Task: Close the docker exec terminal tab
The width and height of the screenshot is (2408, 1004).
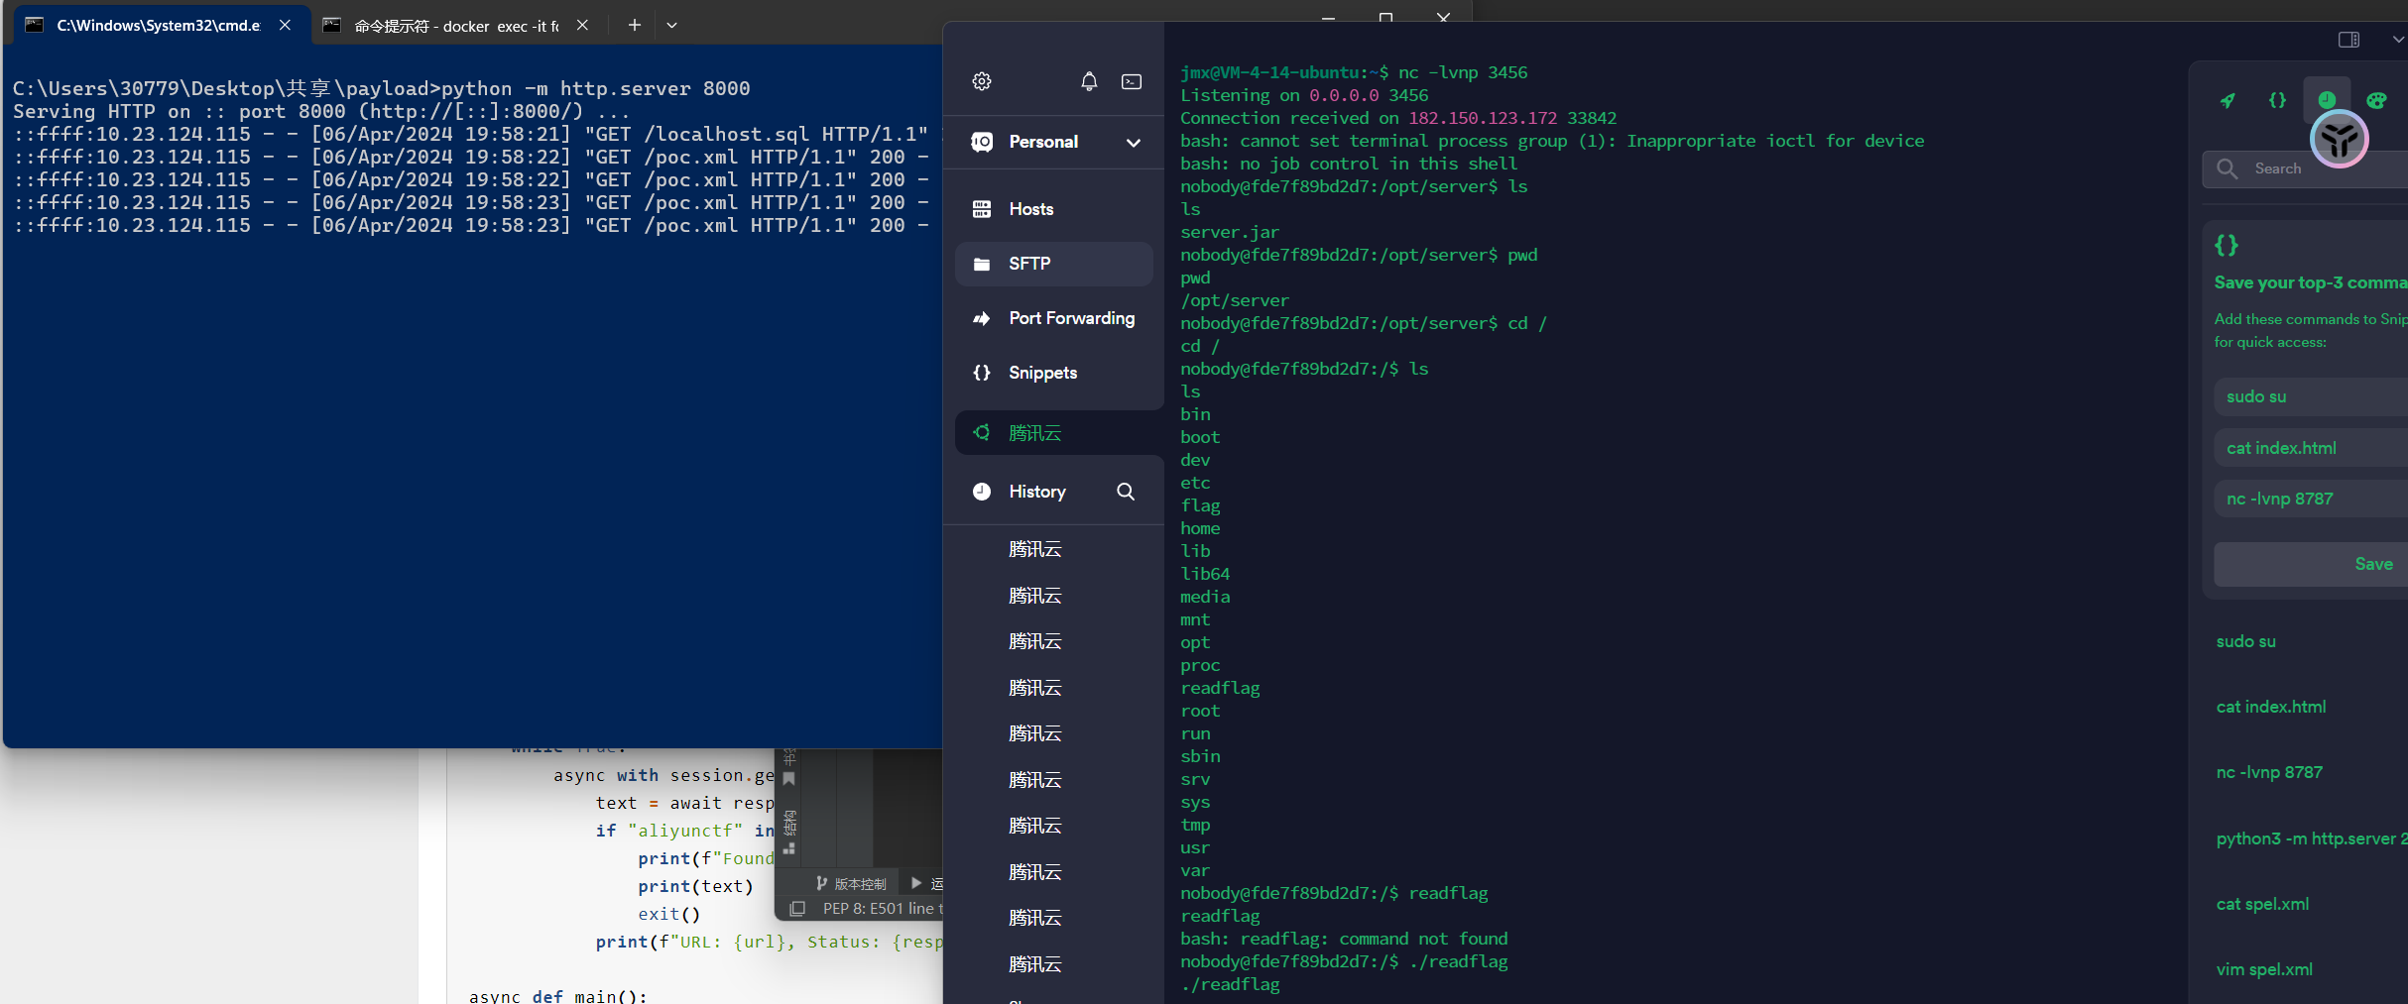Action: tap(583, 26)
